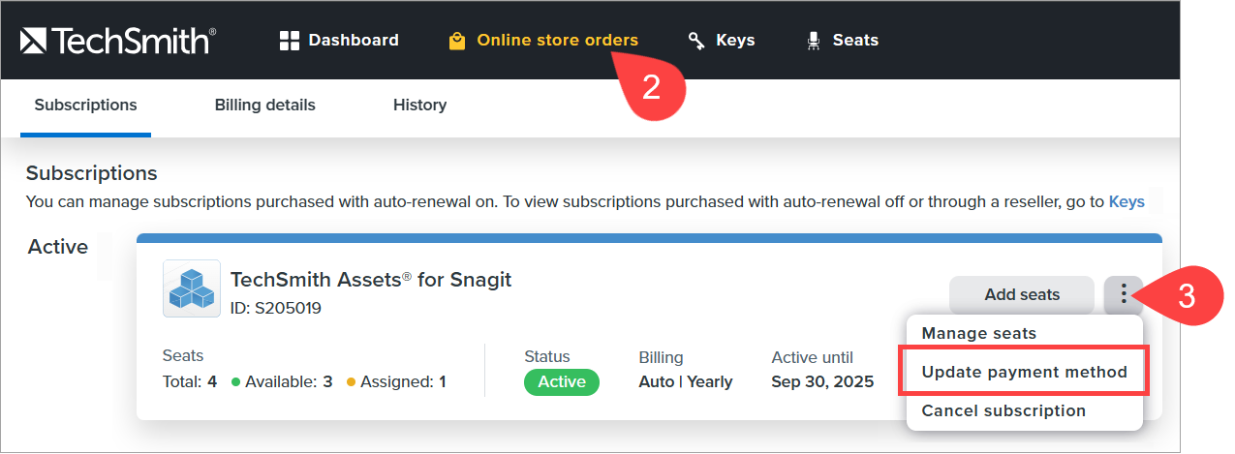Click the Seats chair icon
The width and height of the screenshot is (1235, 454).
(814, 41)
